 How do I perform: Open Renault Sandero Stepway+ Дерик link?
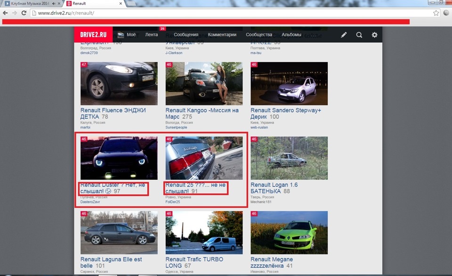[285, 113]
